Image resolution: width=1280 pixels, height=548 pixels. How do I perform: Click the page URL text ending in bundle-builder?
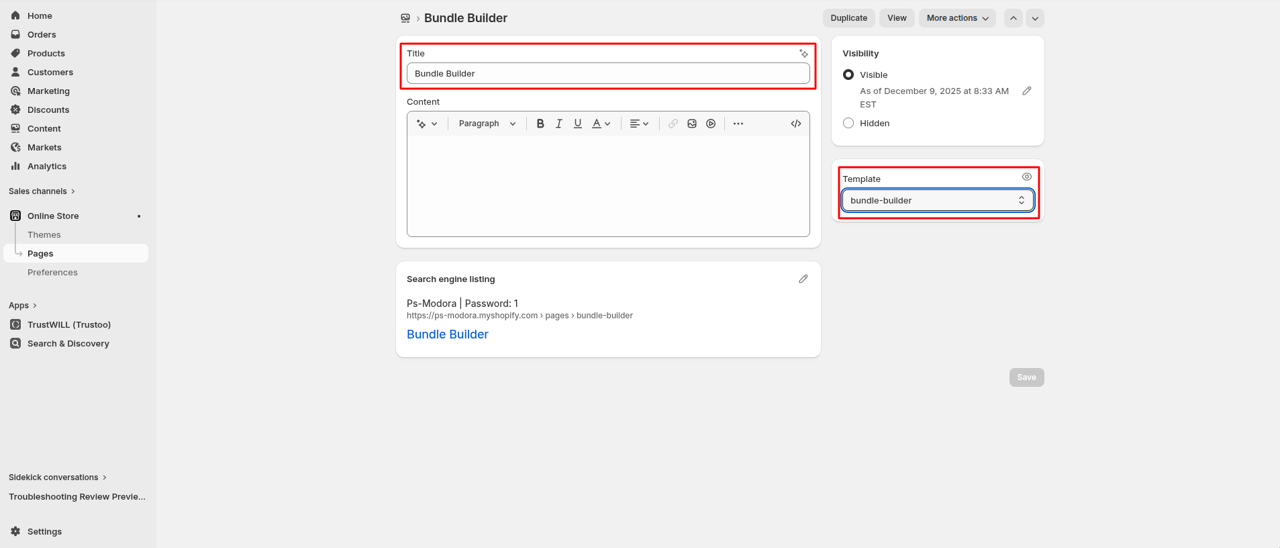coord(520,316)
